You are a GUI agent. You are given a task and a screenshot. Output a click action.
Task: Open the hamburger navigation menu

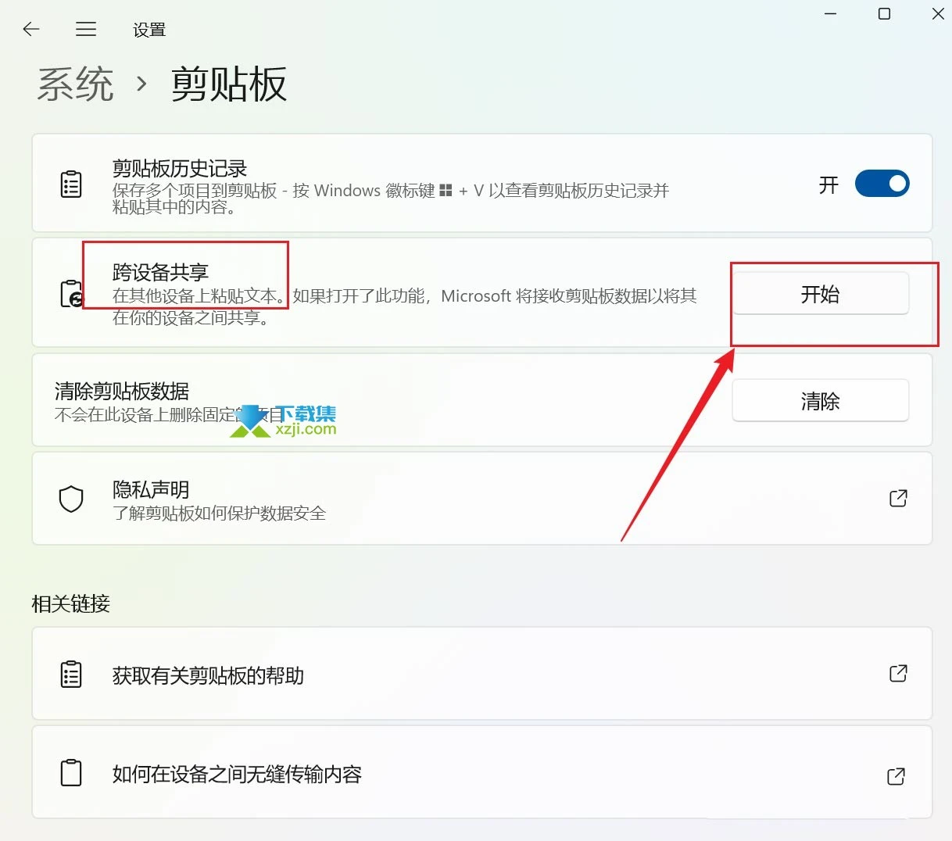point(86,29)
